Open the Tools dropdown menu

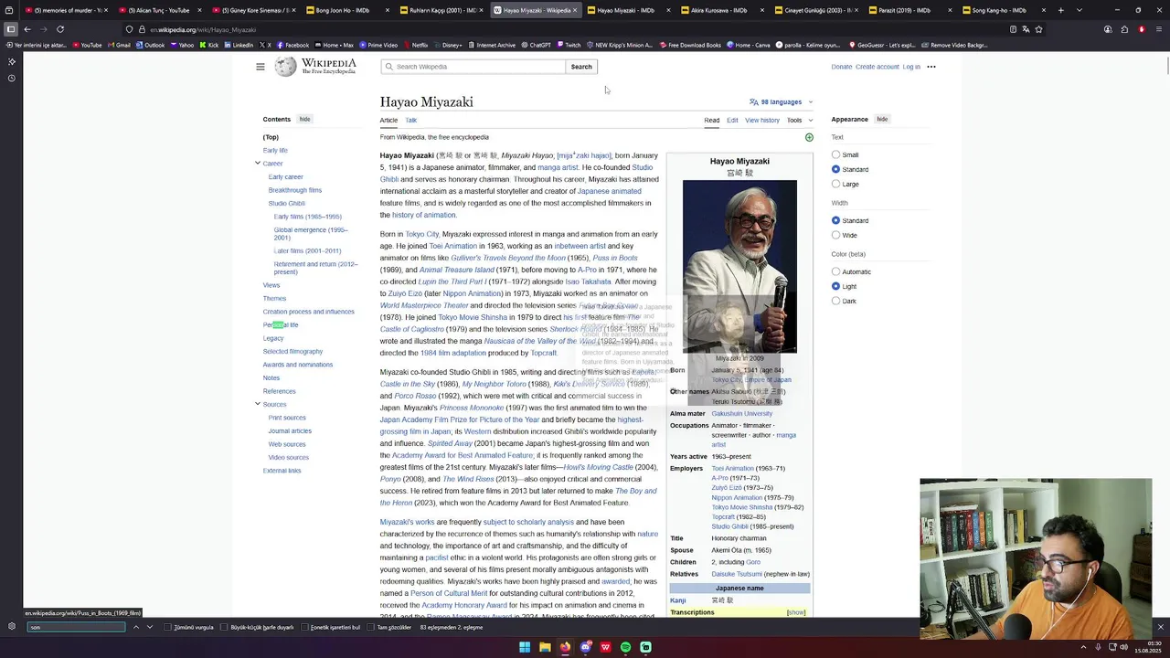point(799,120)
